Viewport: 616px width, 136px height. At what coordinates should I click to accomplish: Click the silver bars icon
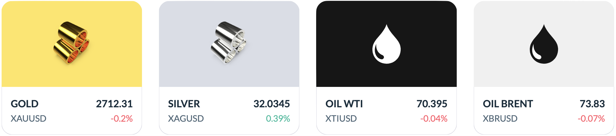pos(229,43)
